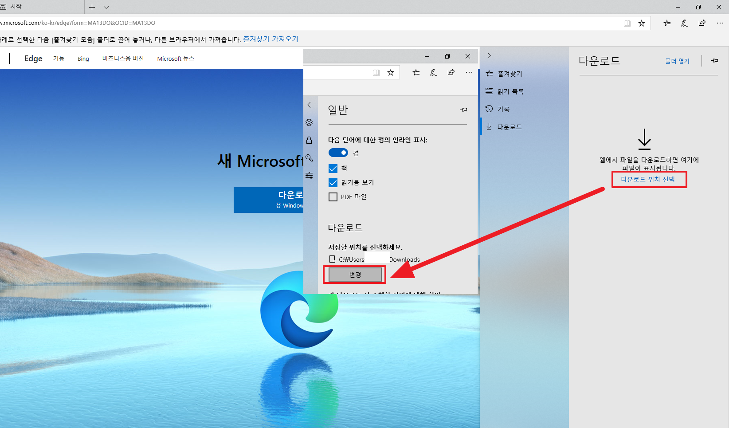Click blue 다운로드 button on Edge page
This screenshot has height=428, width=729.
tap(269, 200)
